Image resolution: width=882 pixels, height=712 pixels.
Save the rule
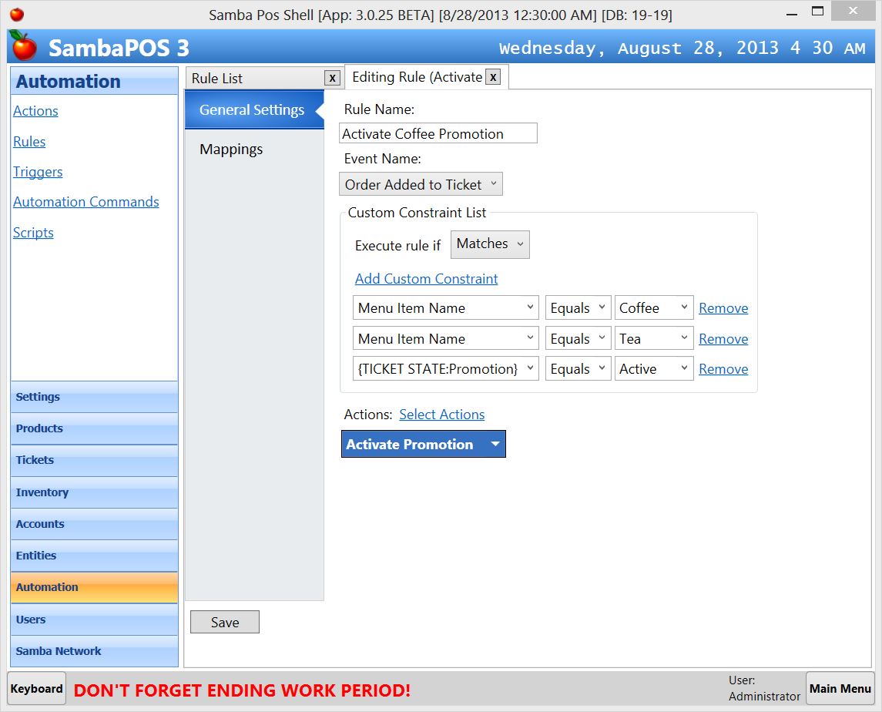224,622
